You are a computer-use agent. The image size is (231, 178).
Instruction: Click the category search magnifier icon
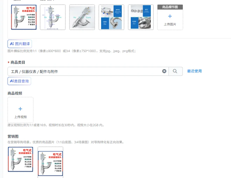tap(175, 71)
